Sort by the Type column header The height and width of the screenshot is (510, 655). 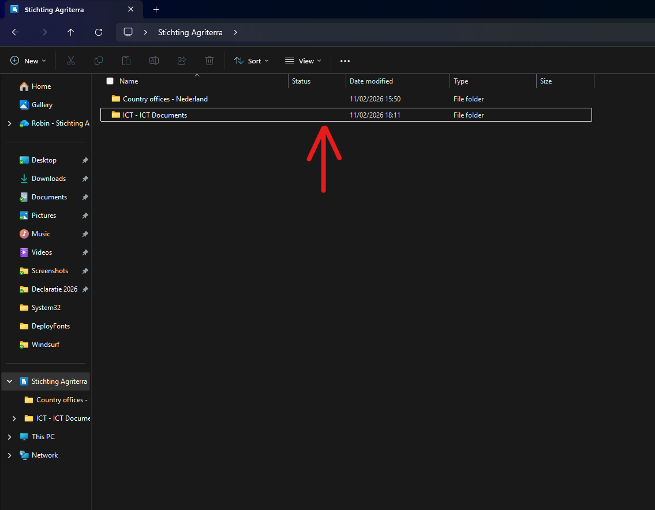[461, 81]
